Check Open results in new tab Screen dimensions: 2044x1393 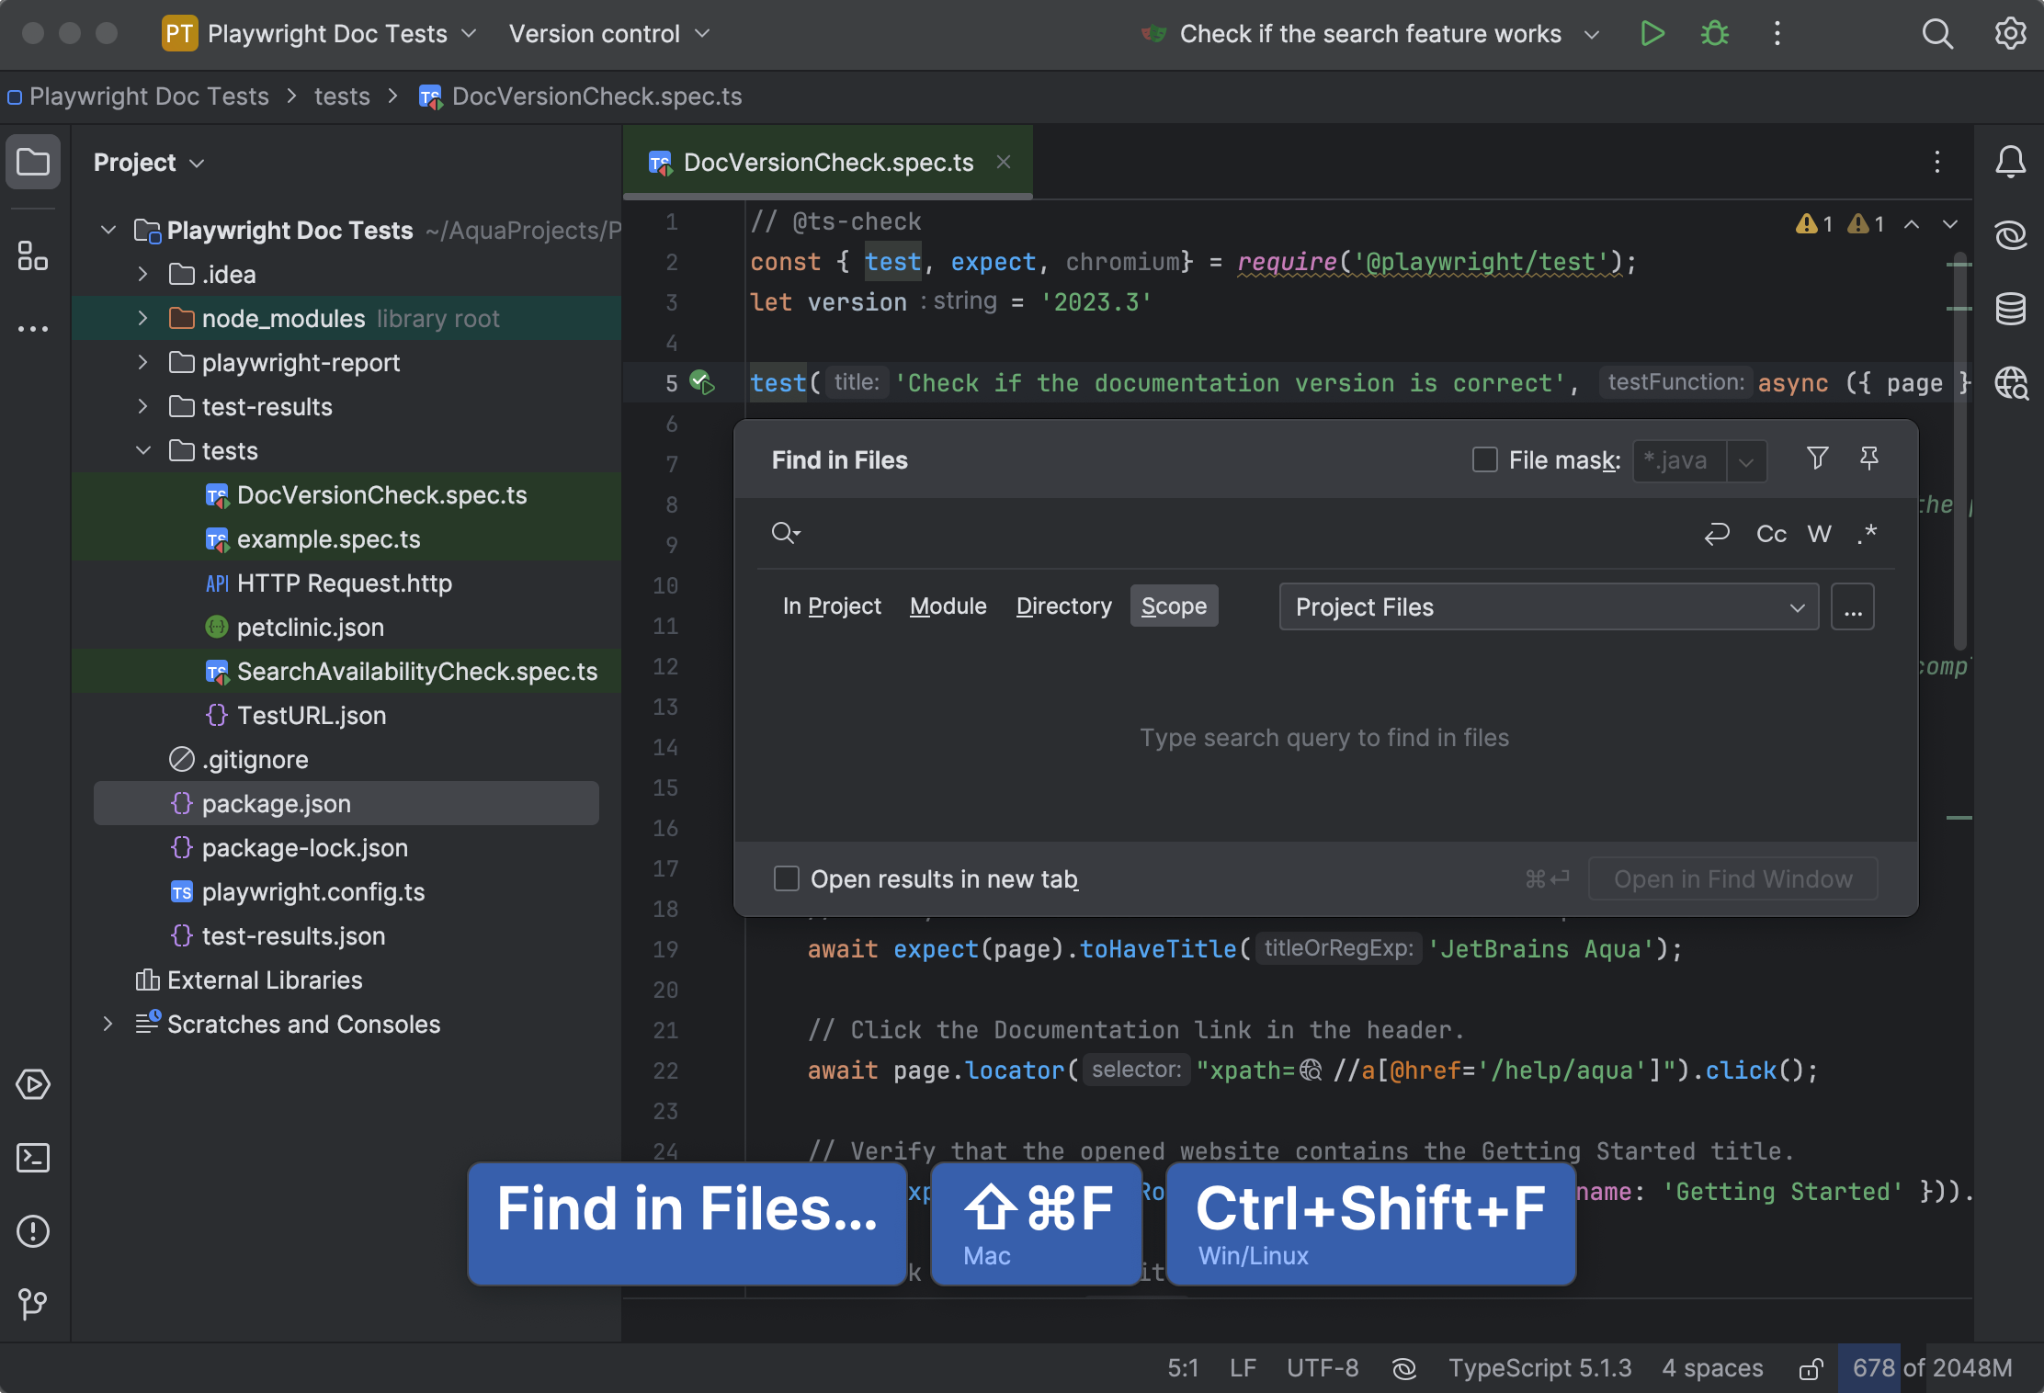[x=787, y=879]
